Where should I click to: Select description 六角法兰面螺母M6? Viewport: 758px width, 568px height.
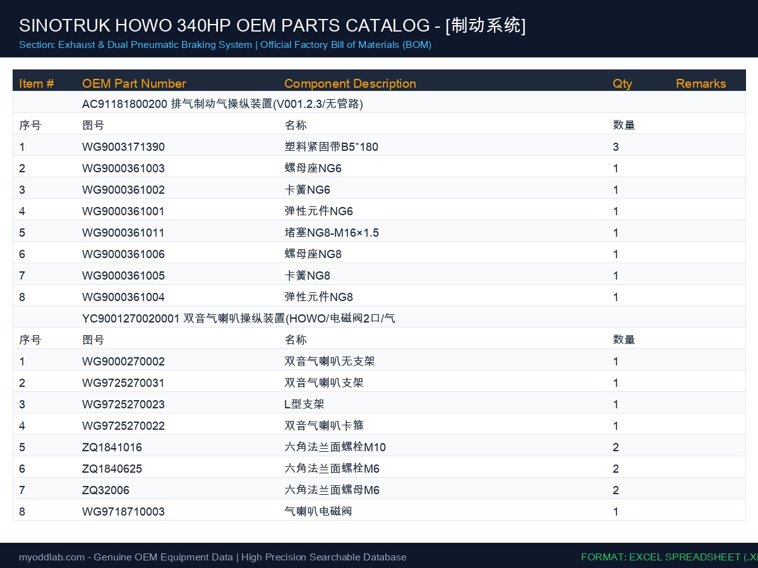coord(332,490)
